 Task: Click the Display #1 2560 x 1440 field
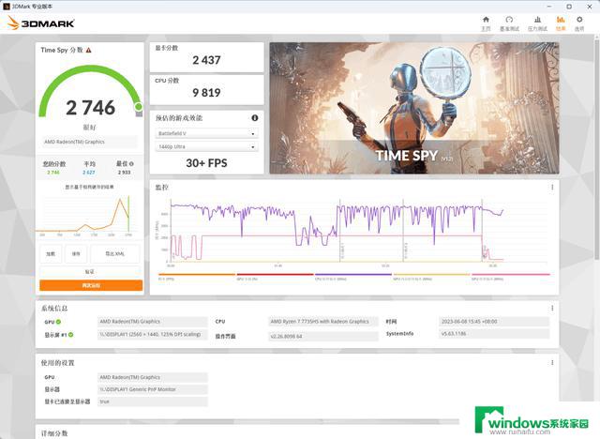(153, 335)
